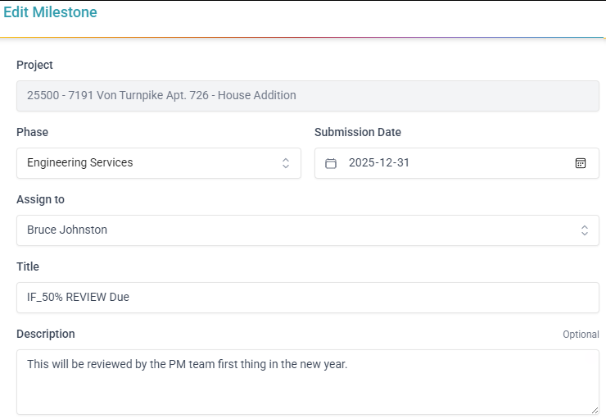Click the Phase dropdown chevron arrows
Image resolution: width=606 pixels, height=419 pixels.
pos(286,163)
